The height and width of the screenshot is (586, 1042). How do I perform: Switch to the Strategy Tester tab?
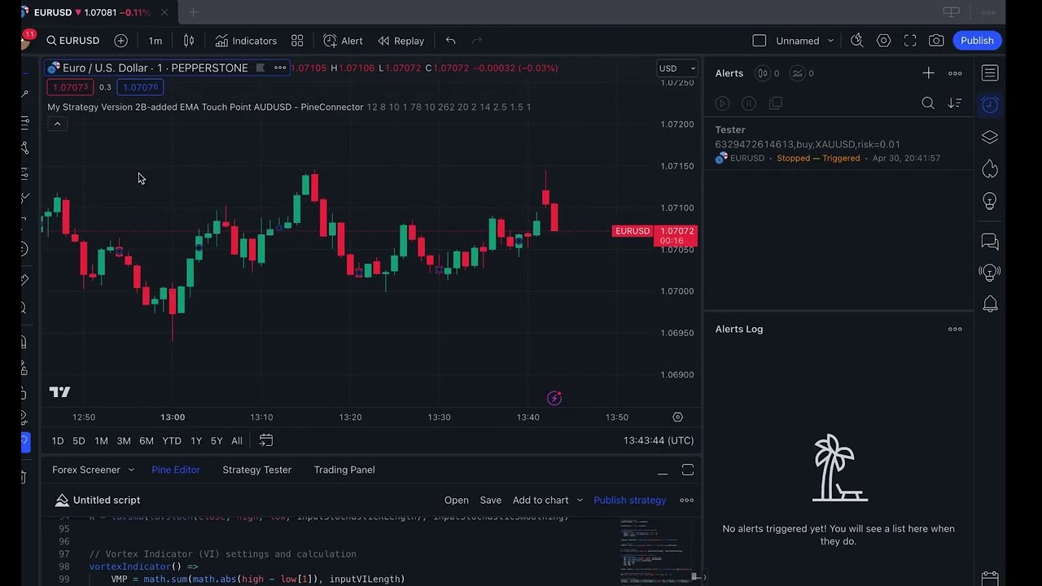click(256, 470)
